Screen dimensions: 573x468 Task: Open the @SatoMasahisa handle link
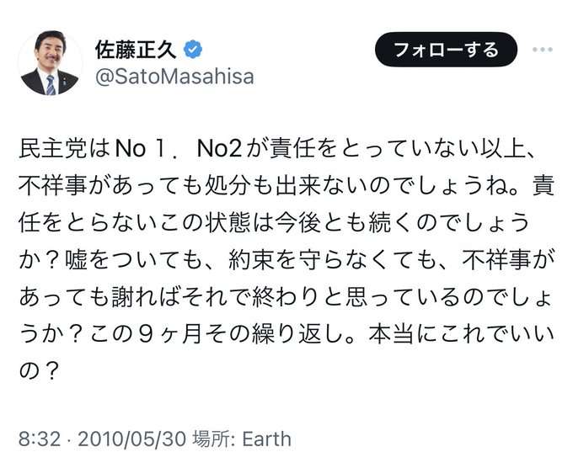click(x=174, y=77)
